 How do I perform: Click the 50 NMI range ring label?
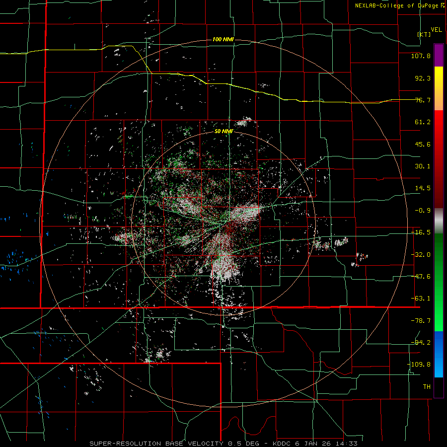223,132
